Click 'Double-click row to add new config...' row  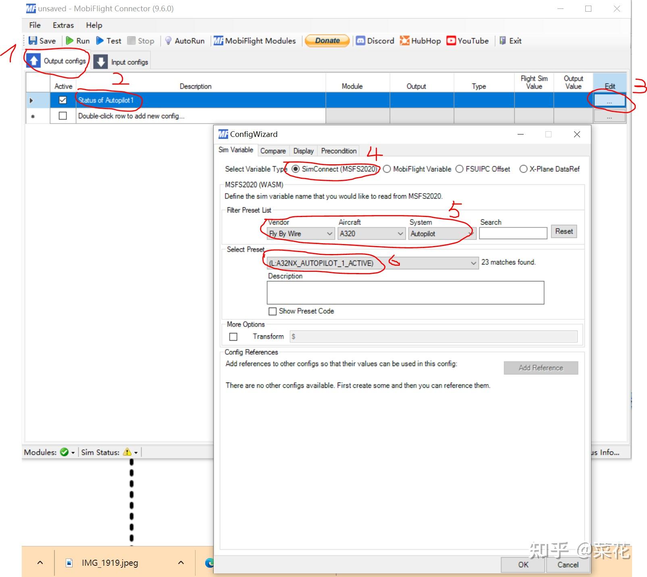point(200,116)
